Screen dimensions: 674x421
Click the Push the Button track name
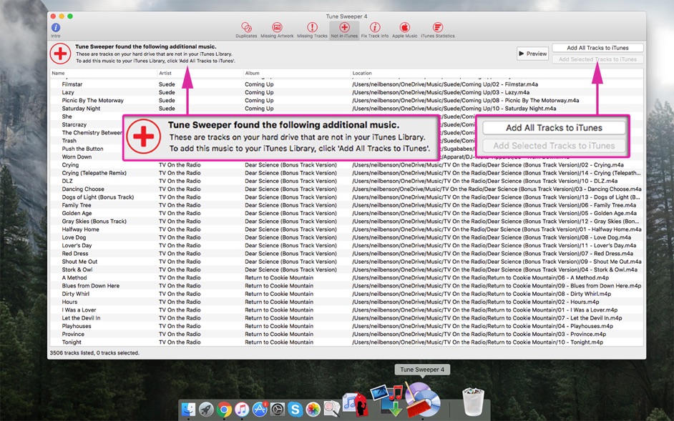[x=82, y=149]
